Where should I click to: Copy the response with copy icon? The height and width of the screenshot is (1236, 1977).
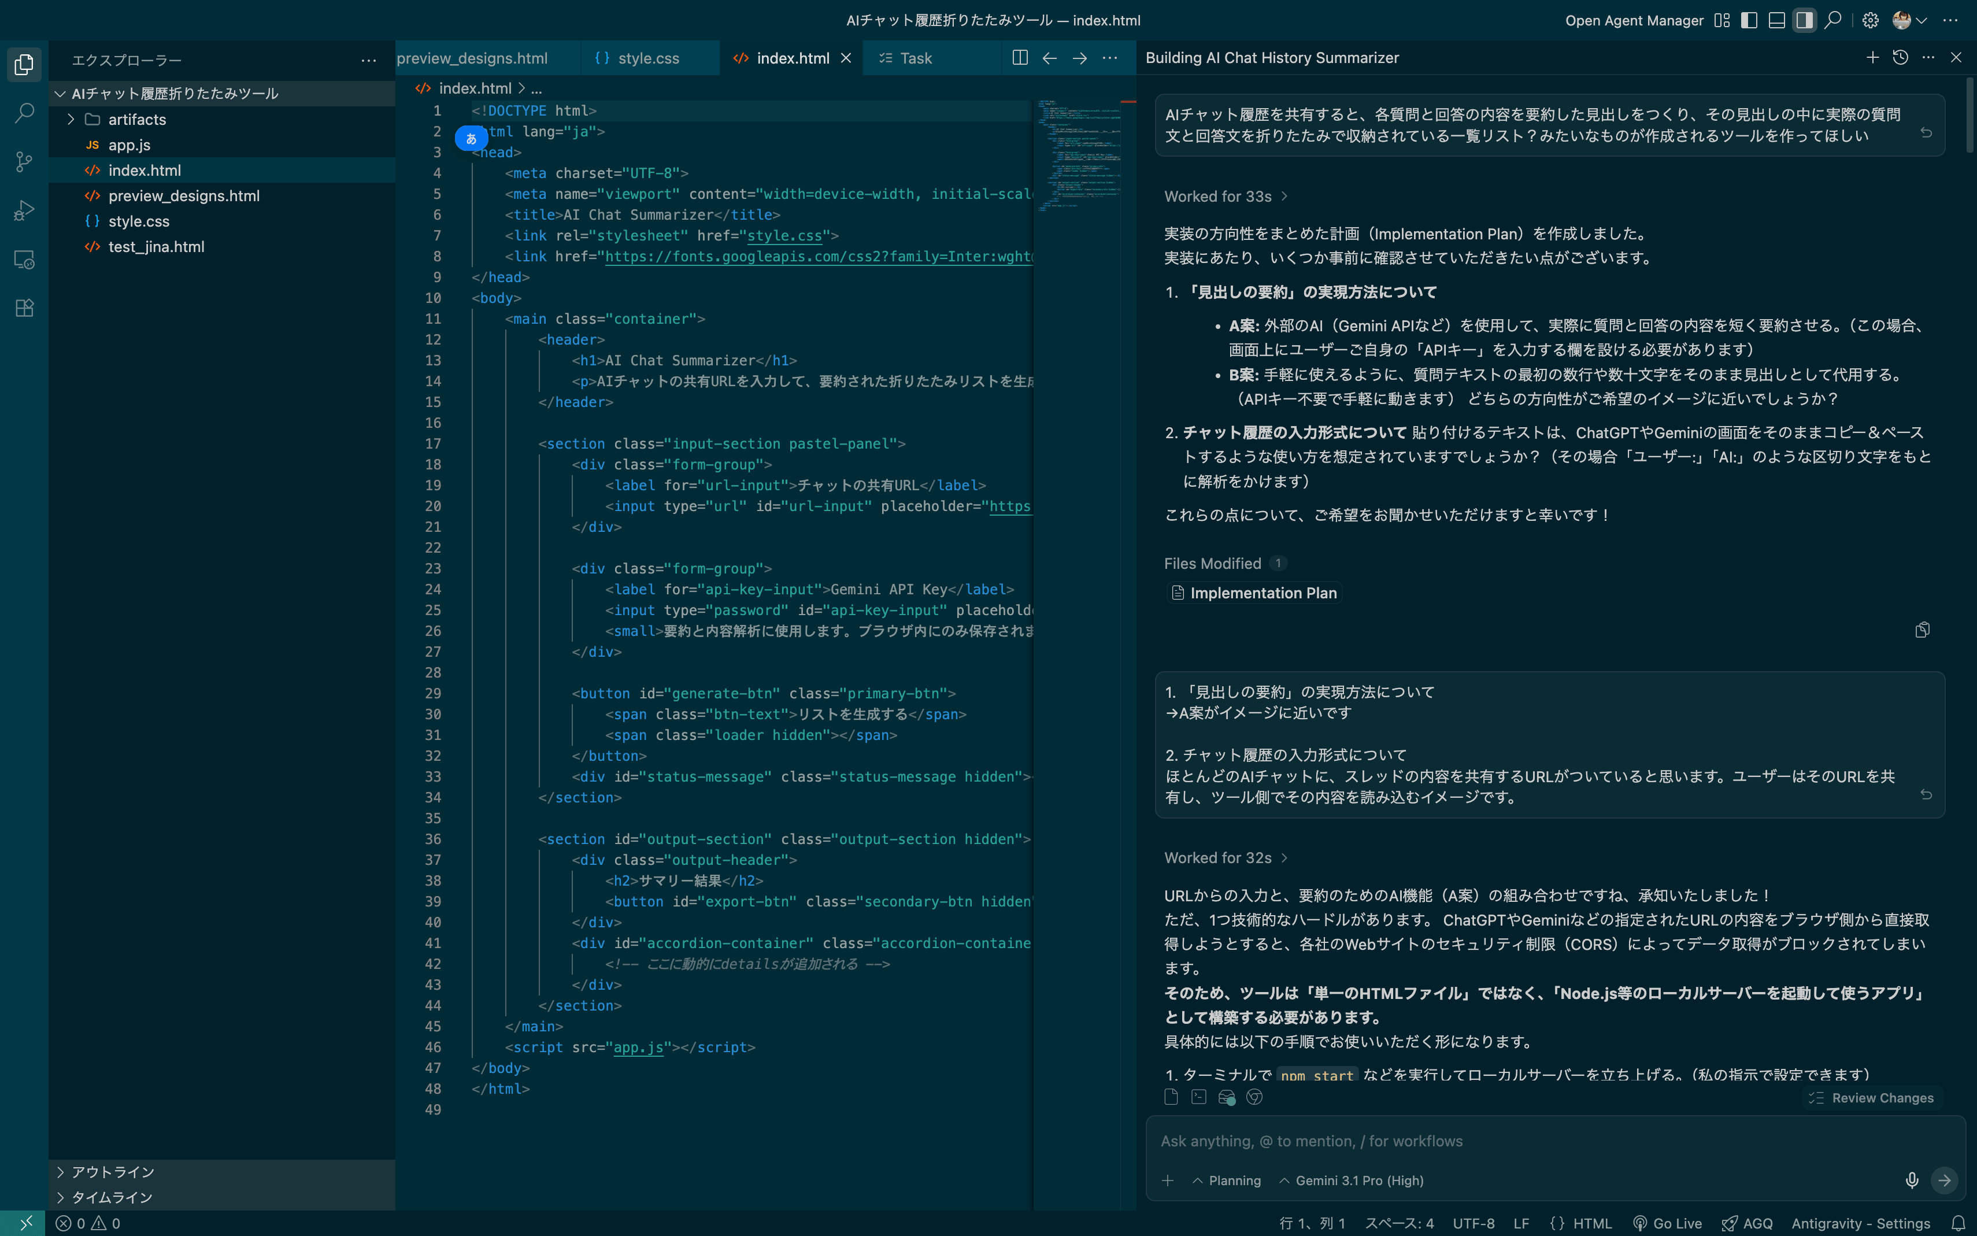(1922, 630)
